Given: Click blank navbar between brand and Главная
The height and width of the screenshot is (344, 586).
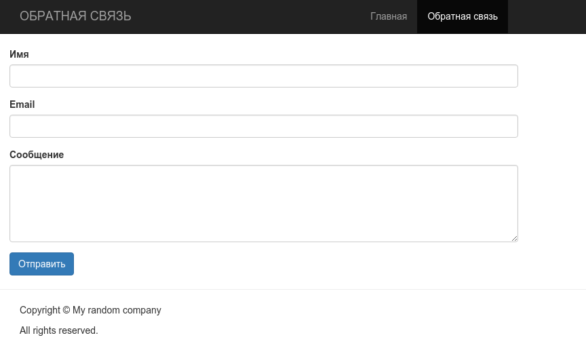Looking at the screenshot, I should [x=250, y=16].
